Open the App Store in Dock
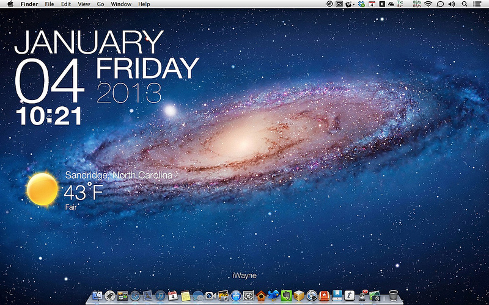489x305 pixels. coord(236,296)
